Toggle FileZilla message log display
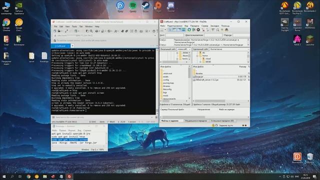Viewport: 320px width, 180px height. tap(170, 30)
